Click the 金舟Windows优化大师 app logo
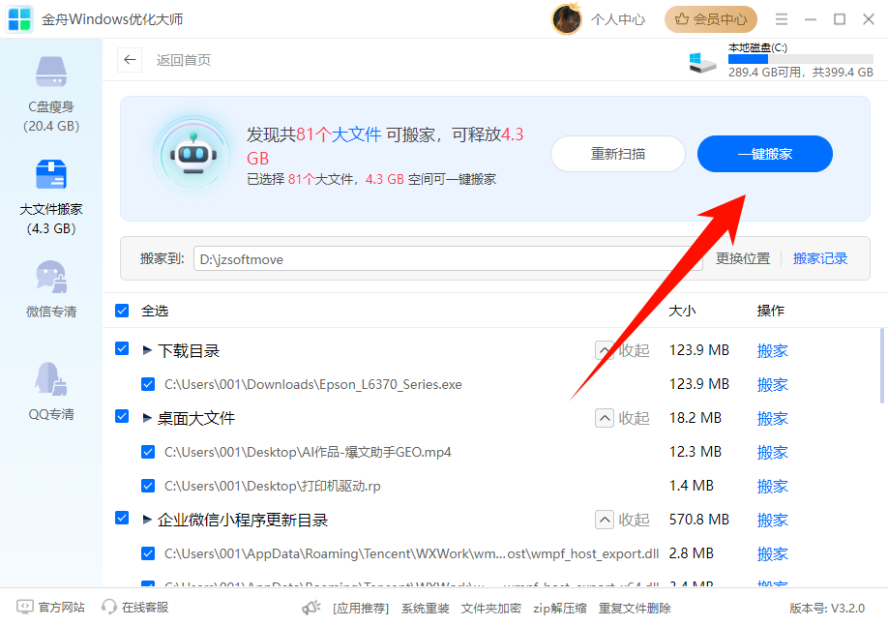Screen dimensions: 888x626 (x=21, y=18)
